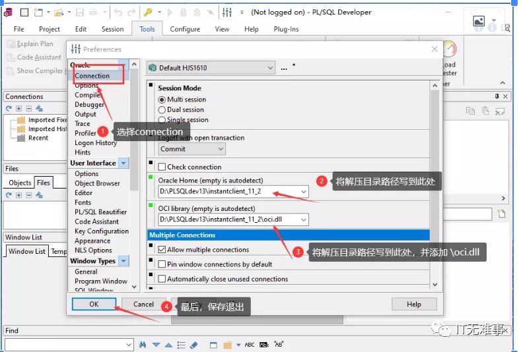The width and height of the screenshot is (521, 352).
Task: Click the Cancel button in Preferences
Action: pyautogui.click(x=143, y=305)
